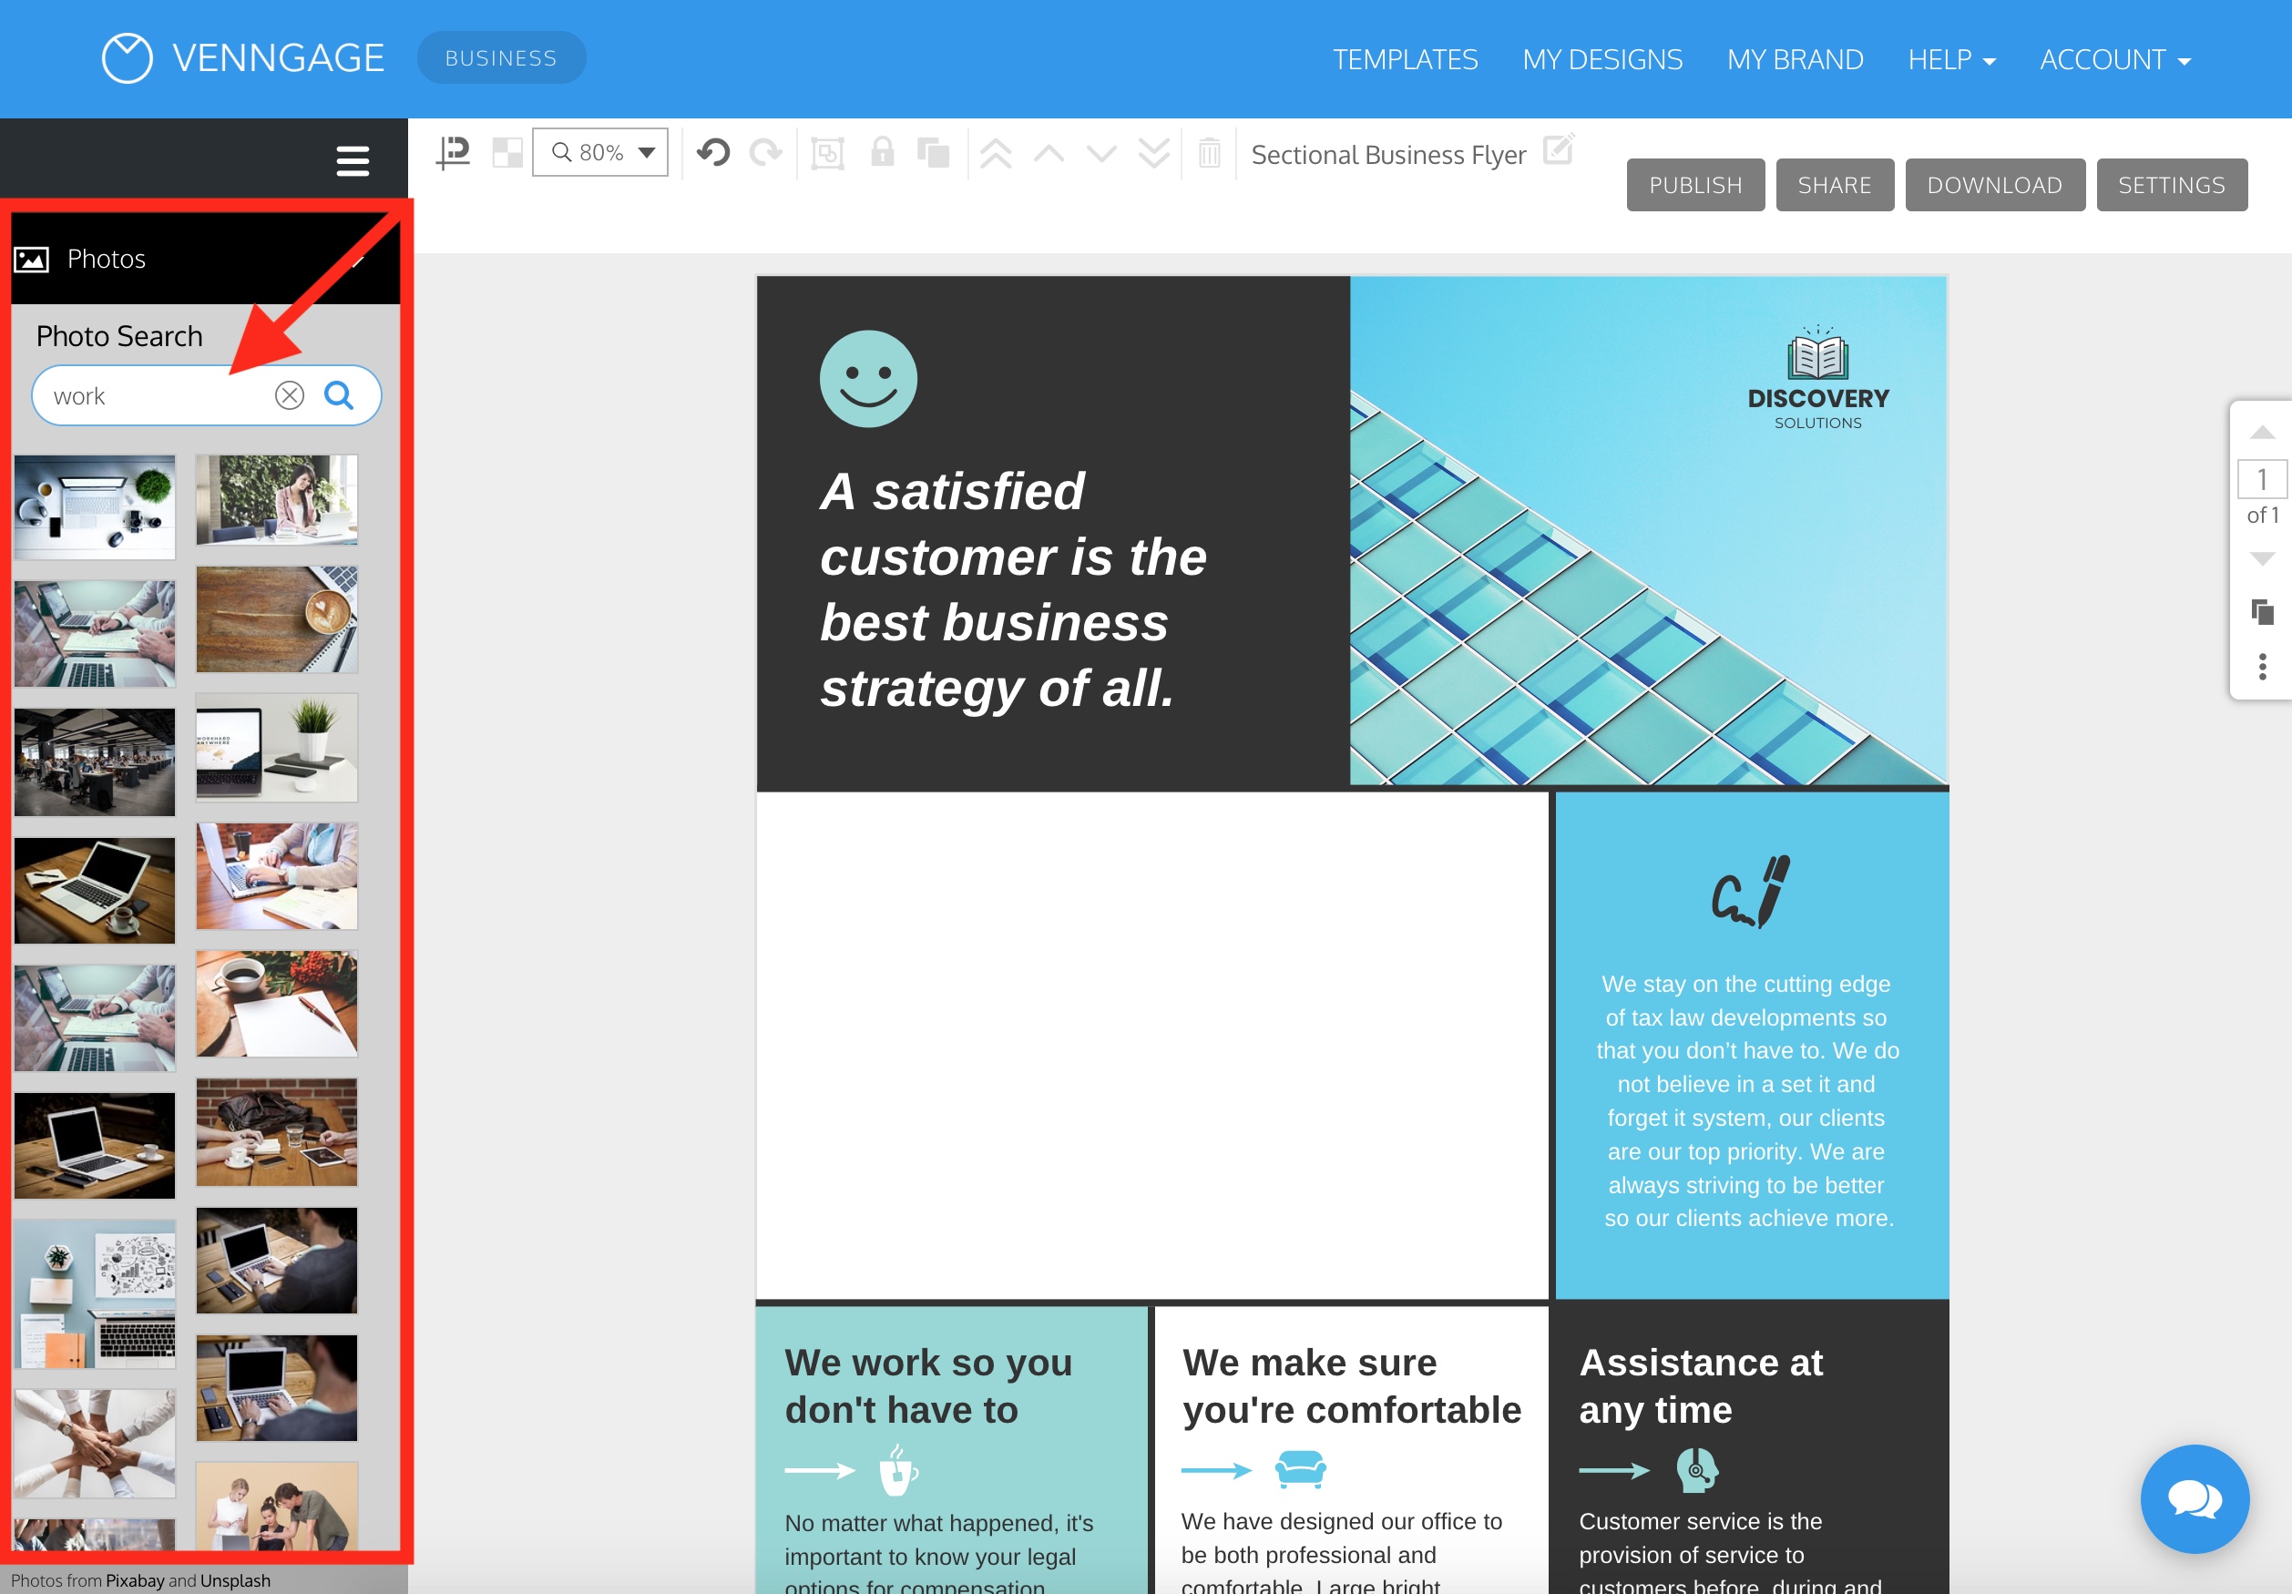Open the TEMPLATES menu item
The height and width of the screenshot is (1594, 2292).
click(x=1405, y=60)
